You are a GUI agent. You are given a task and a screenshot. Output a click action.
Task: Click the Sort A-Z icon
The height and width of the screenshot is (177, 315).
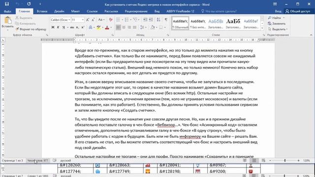(x=158, y=20)
